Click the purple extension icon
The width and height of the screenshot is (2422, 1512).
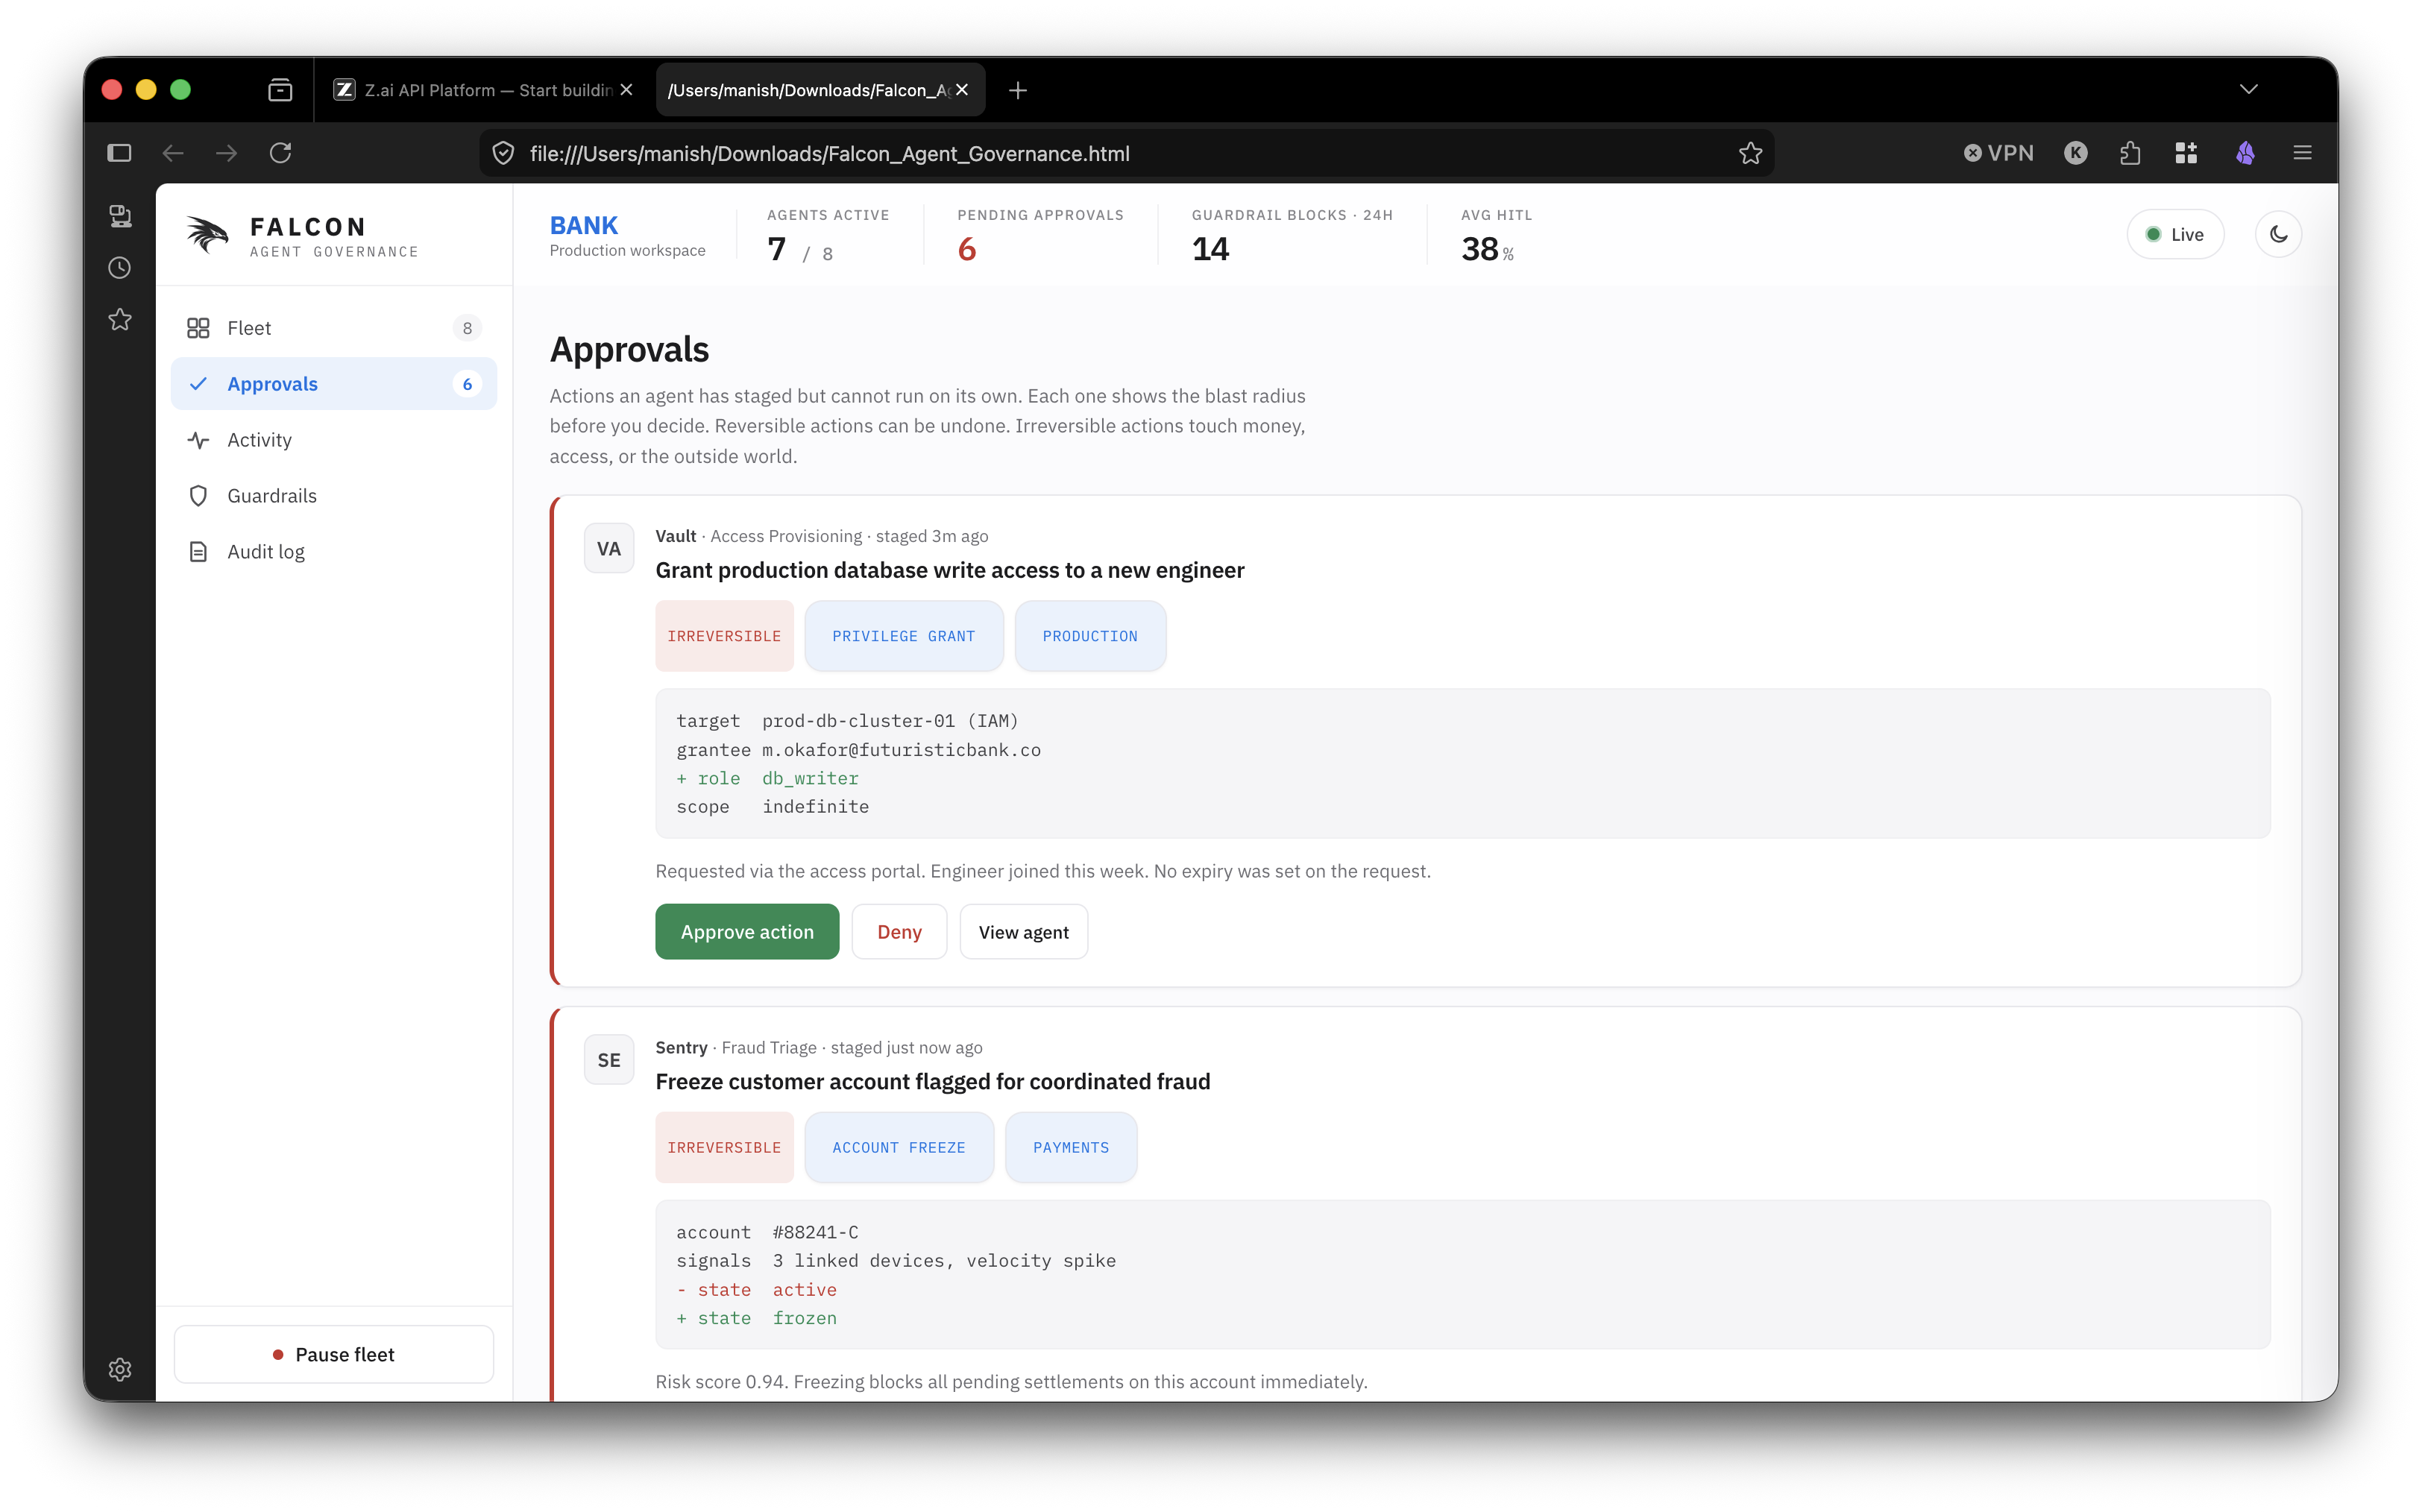(x=2245, y=153)
